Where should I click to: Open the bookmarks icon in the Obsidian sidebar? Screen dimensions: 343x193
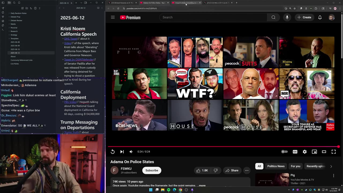pyautogui.click(x=19, y=3)
